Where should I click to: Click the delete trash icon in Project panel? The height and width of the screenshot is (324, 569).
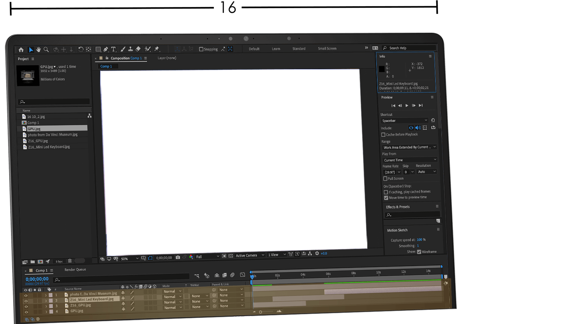pos(70,261)
